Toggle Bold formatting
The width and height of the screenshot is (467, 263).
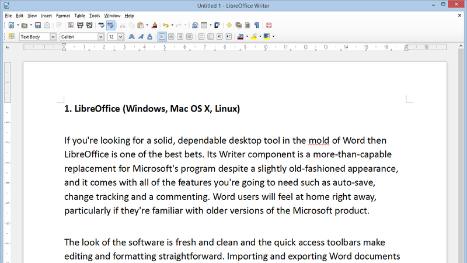point(131,37)
